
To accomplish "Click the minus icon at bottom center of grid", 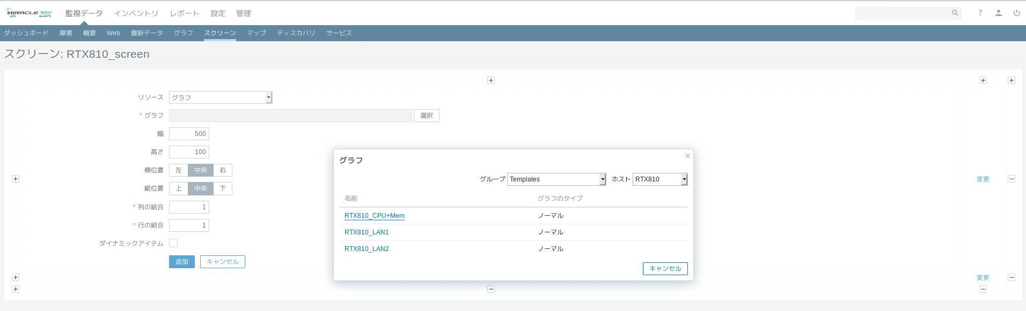I will (490, 289).
